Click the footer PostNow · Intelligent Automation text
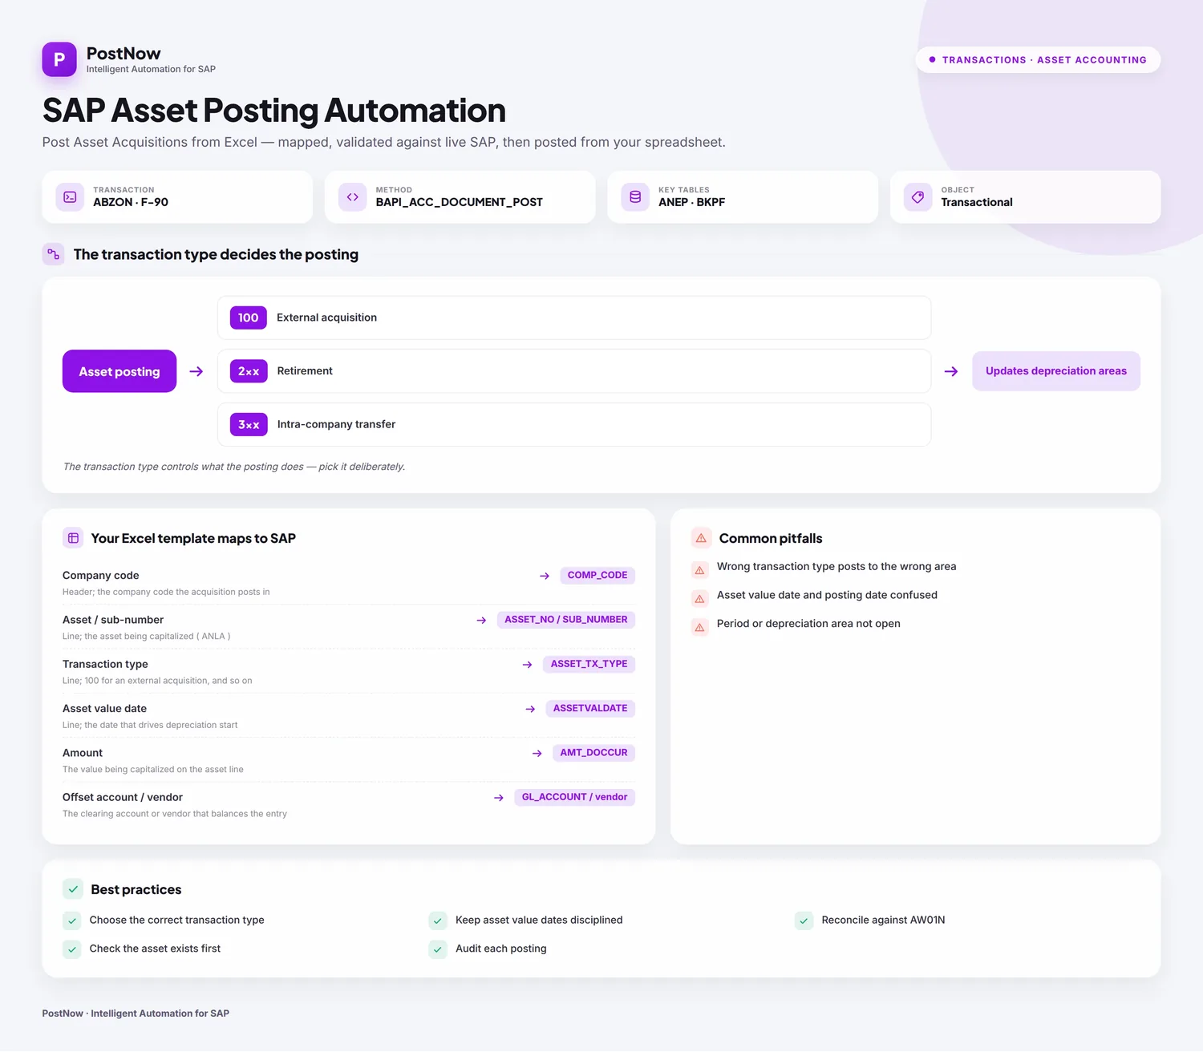 [x=136, y=1014]
